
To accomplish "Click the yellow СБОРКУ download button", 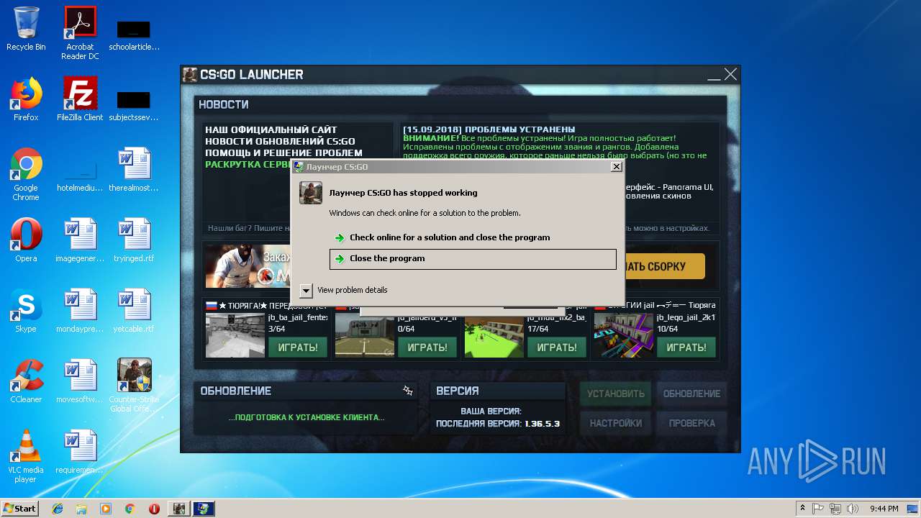I will [x=664, y=266].
